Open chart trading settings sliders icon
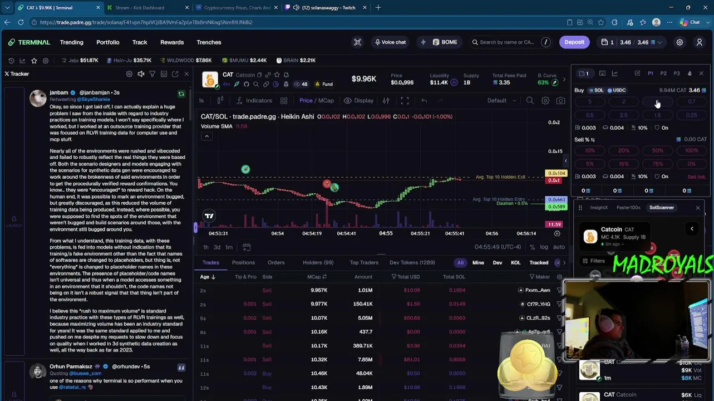714x401 pixels. coord(386,101)
